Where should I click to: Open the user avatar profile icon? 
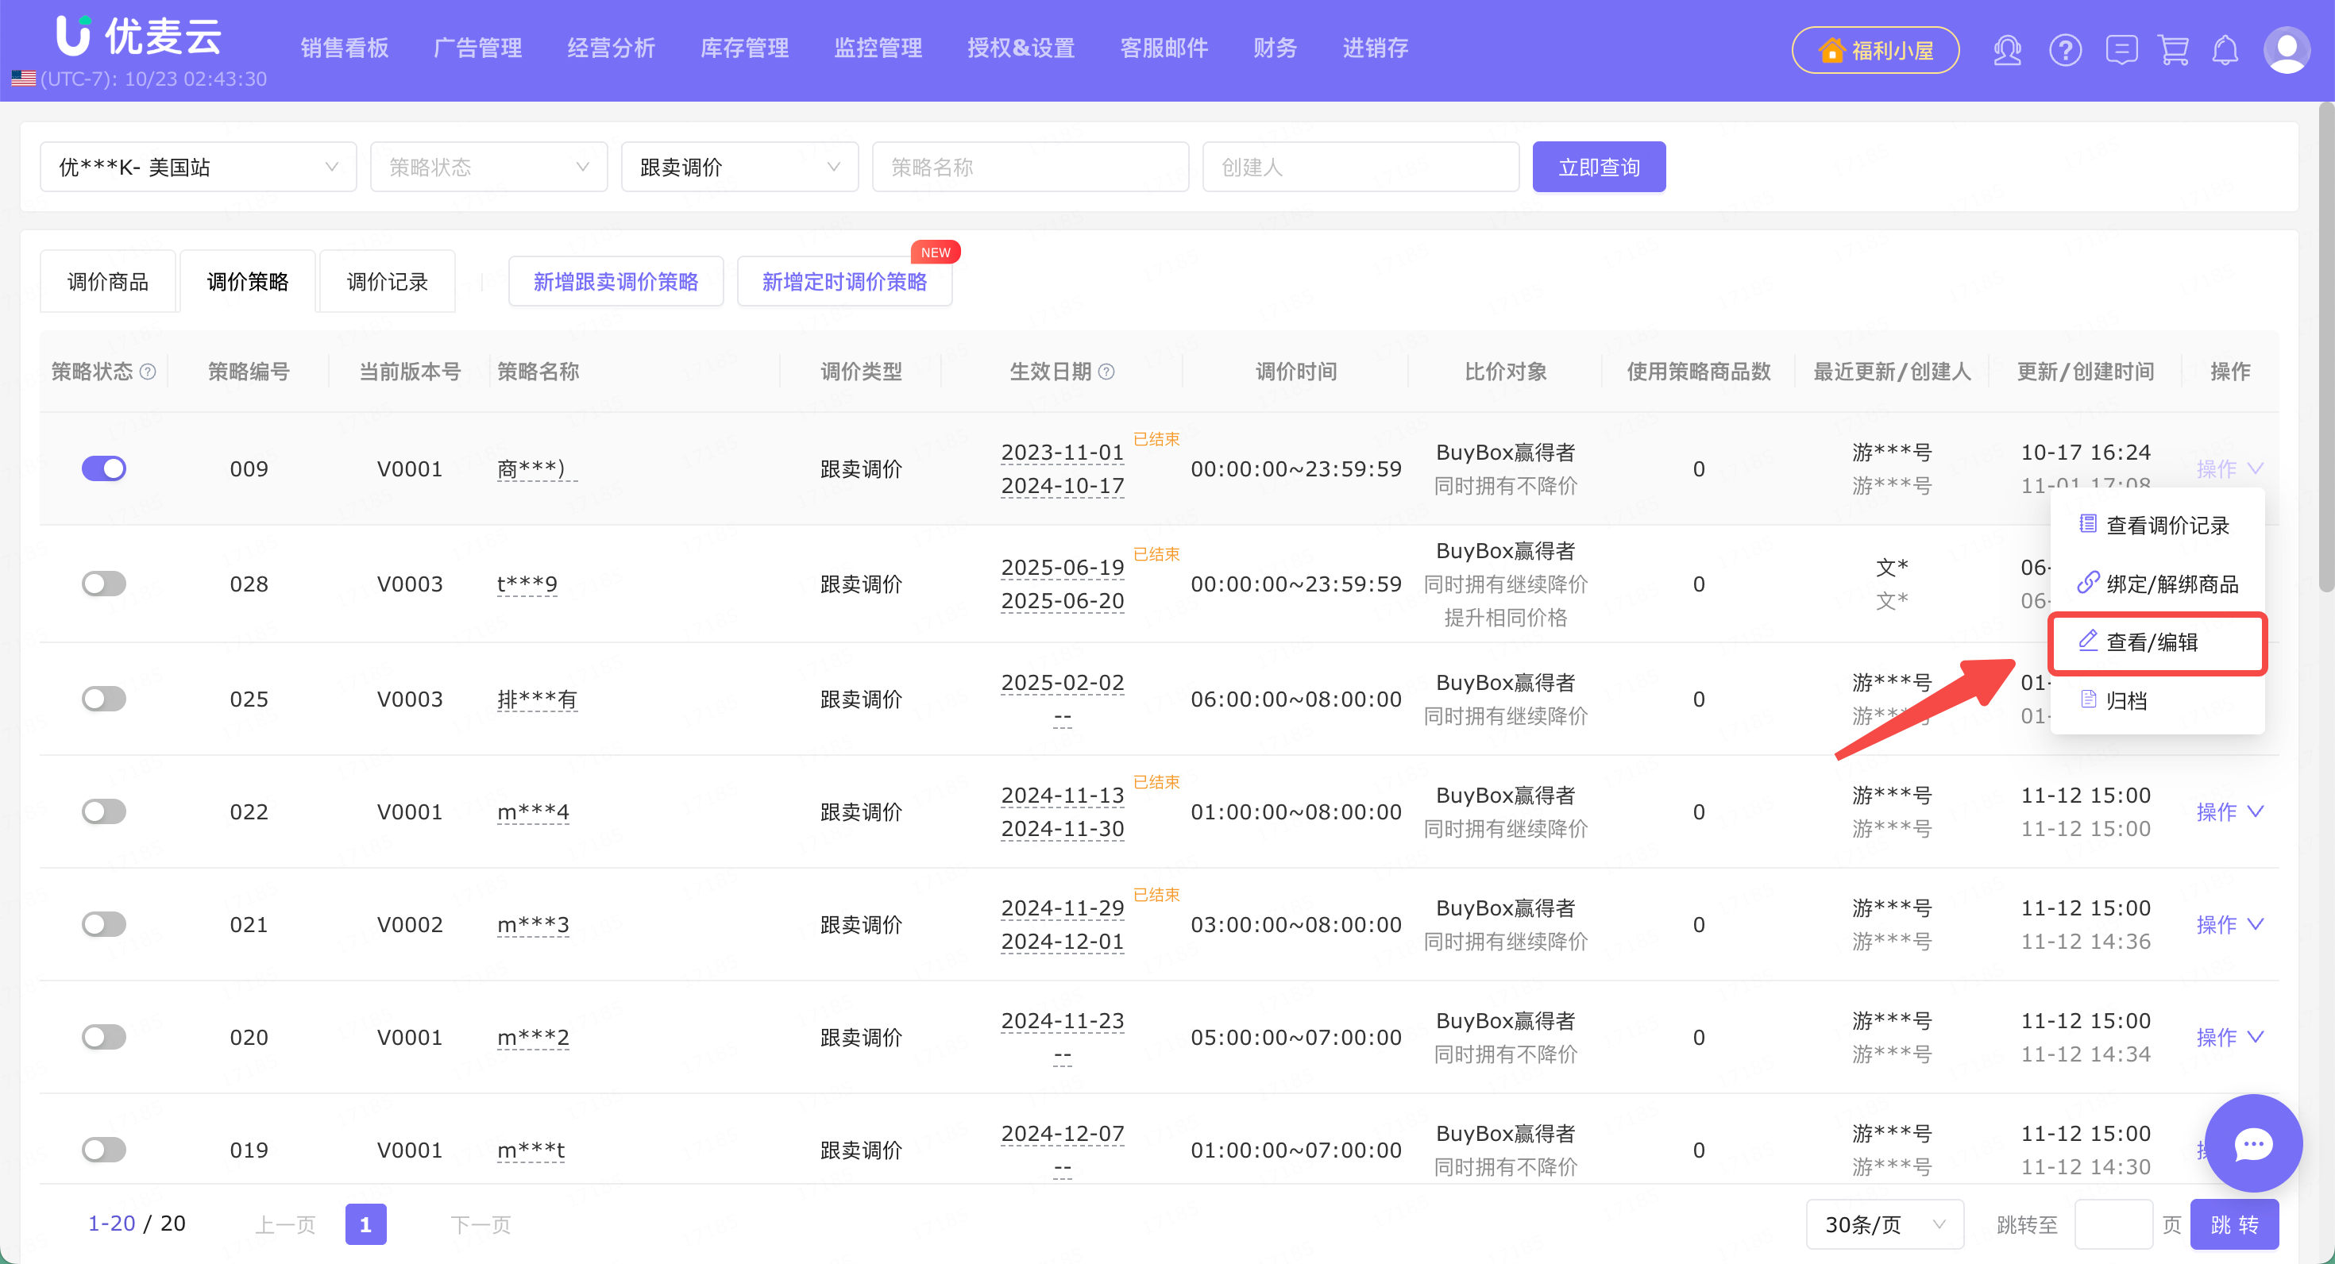pyautogui.click(x=2286, y=50)
